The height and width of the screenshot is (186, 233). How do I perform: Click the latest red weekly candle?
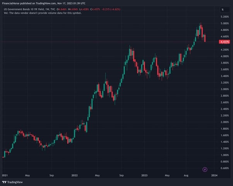click(205, 38)
